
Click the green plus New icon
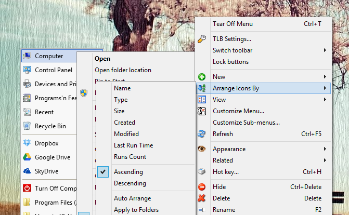coord(202,77)
